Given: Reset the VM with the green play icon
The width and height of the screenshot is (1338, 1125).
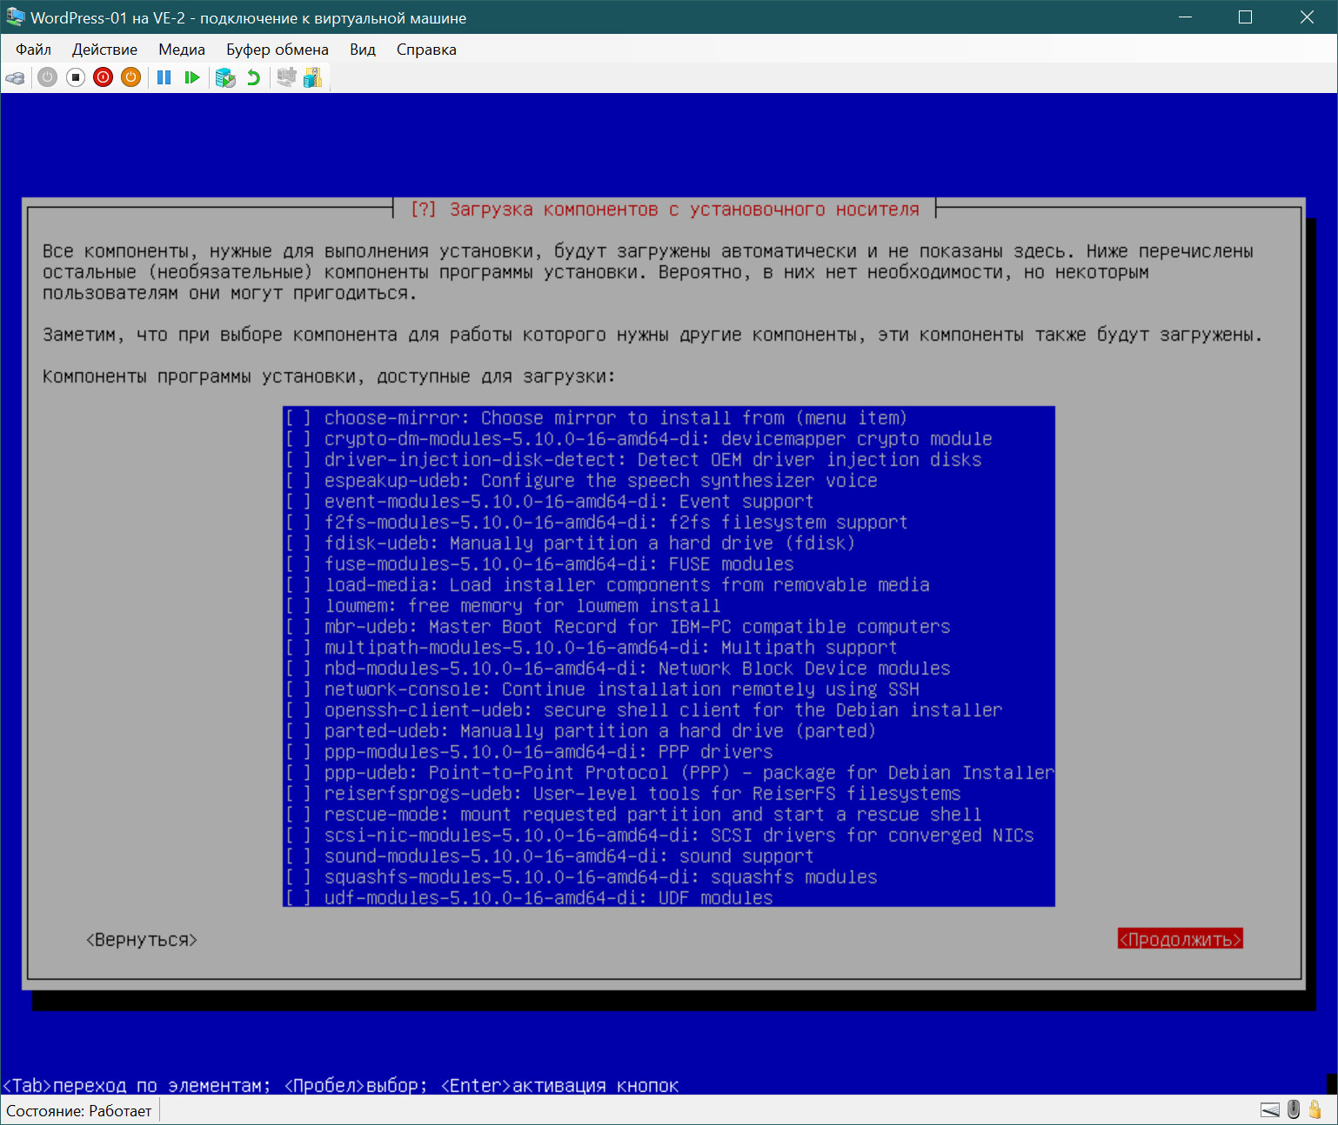Looking at the screenshot, I should coord(192,77).
